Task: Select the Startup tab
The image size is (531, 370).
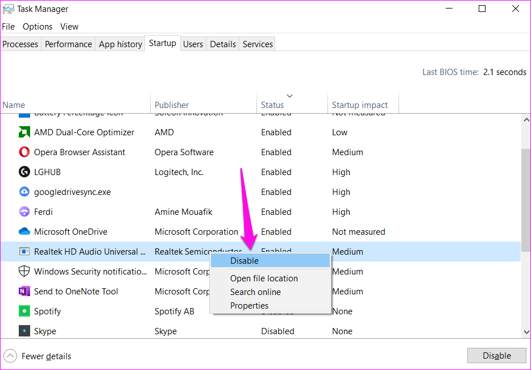Action: pos(163,43)
